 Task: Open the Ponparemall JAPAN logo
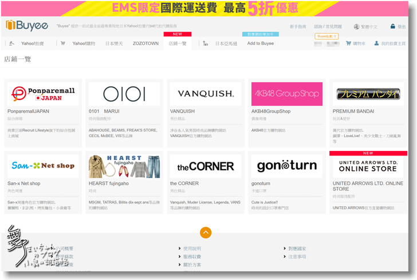[x=43, y=94]
